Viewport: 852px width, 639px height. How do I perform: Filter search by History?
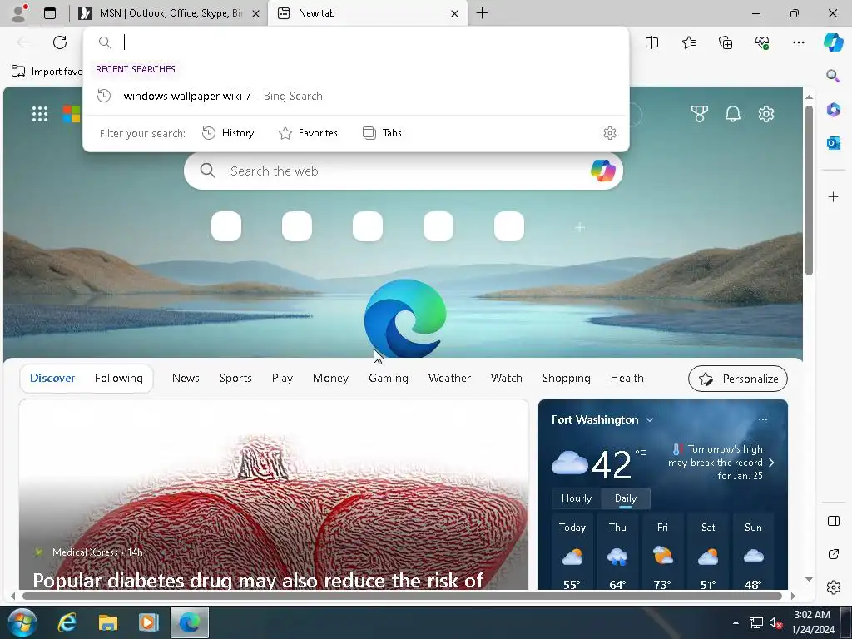click(228, 133)
